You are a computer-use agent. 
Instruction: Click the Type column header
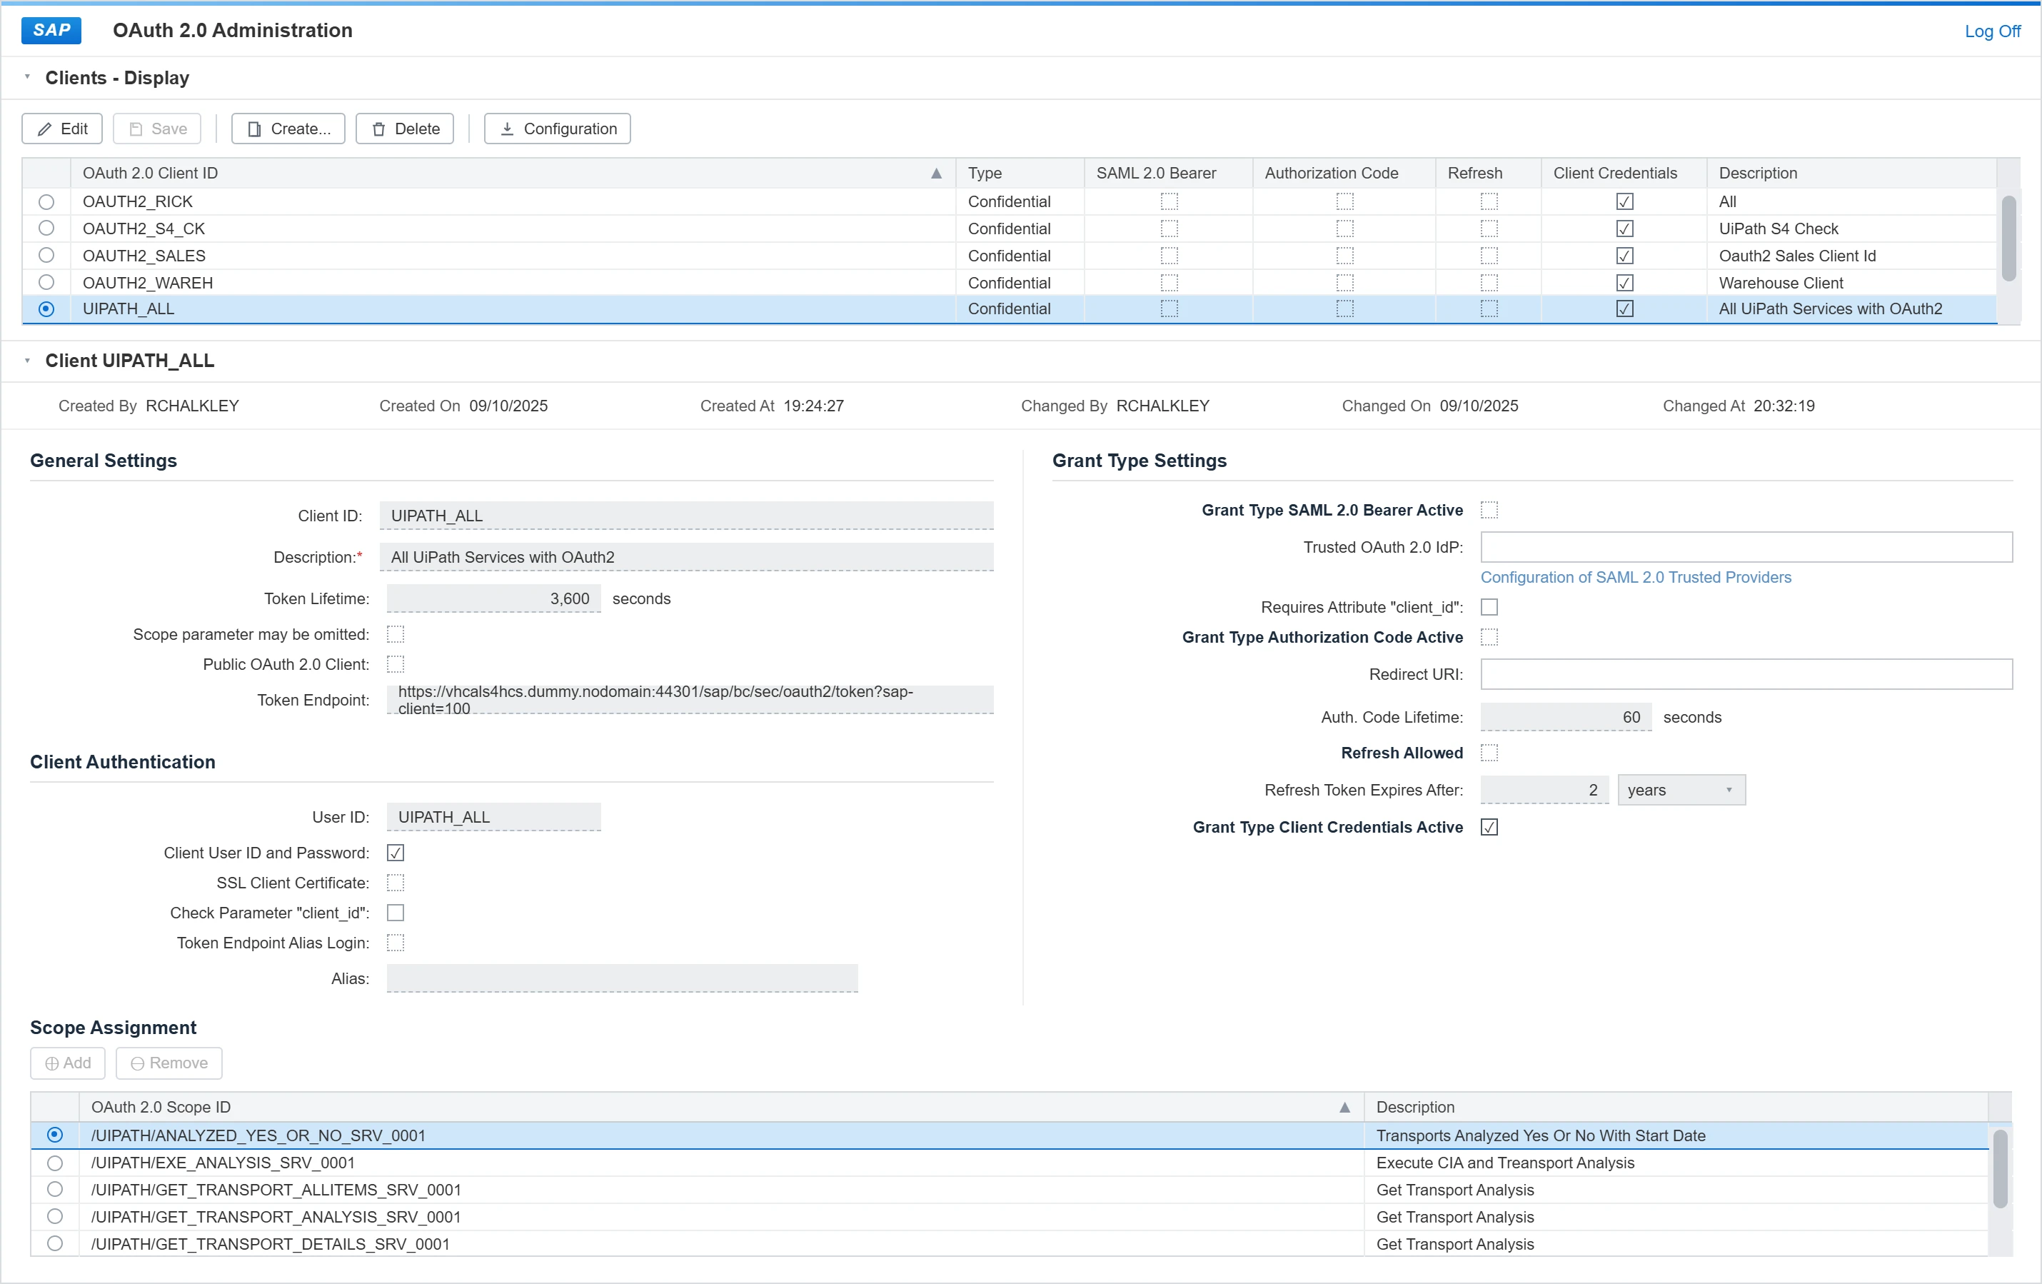tap(1020, 173)
